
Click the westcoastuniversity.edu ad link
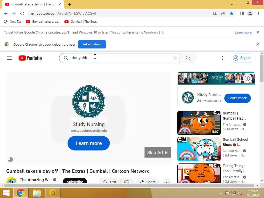89,130
